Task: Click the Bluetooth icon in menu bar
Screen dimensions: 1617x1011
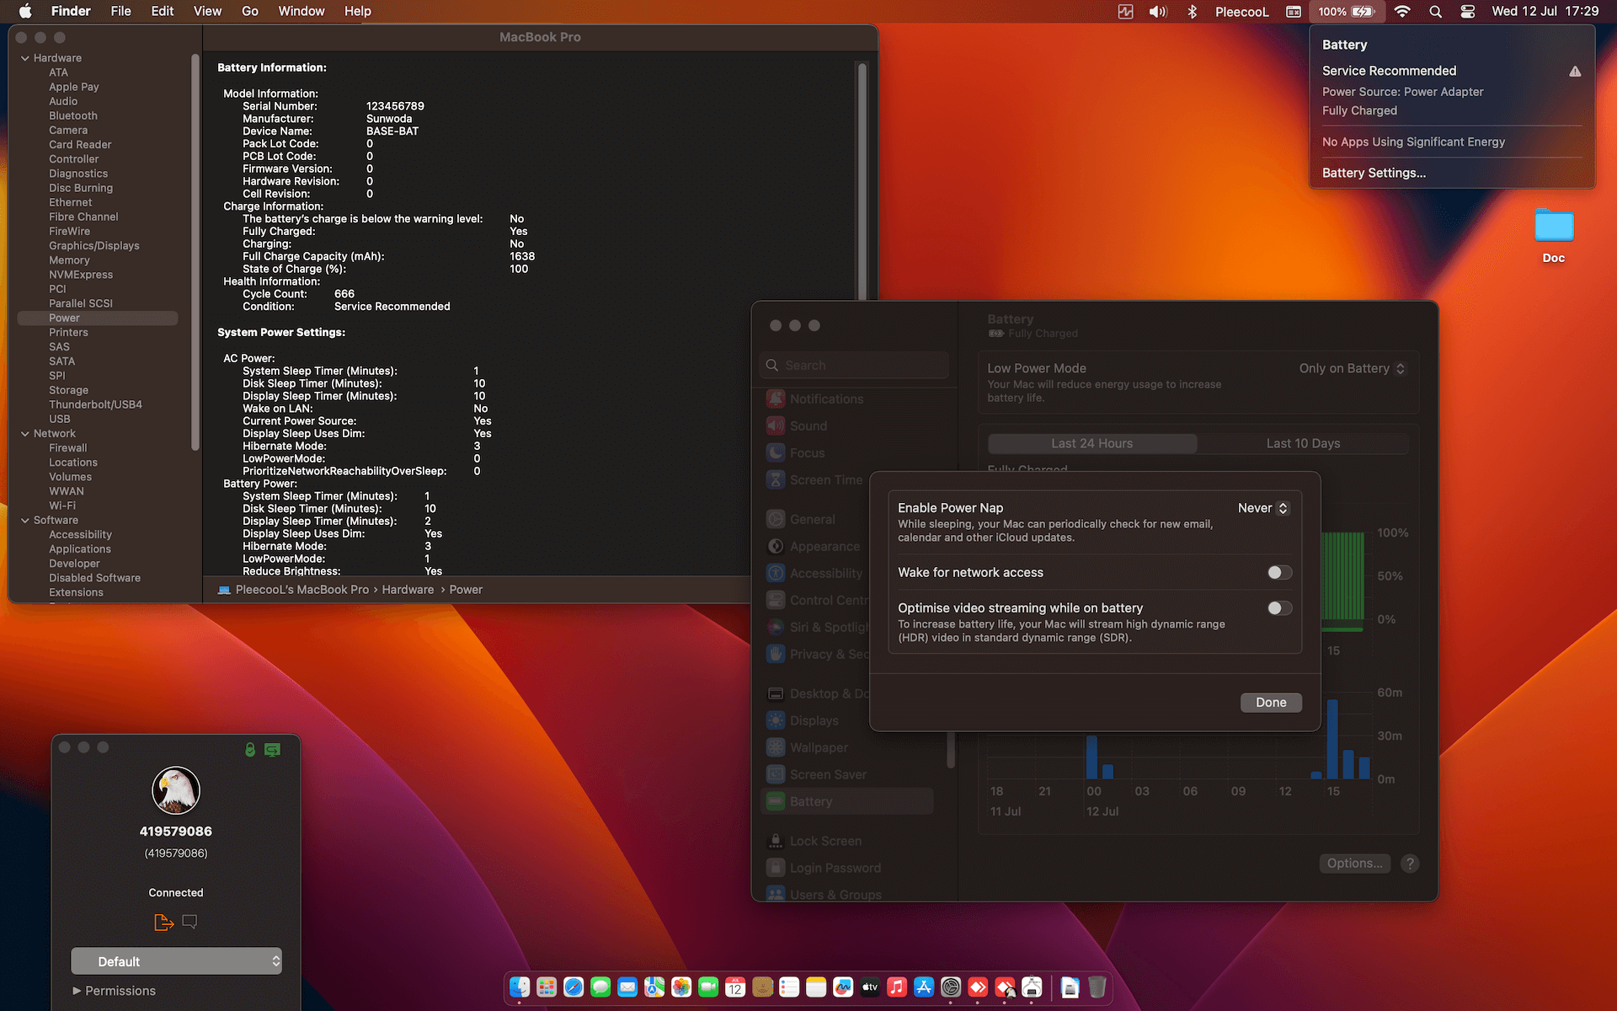Action: click(1192, 12)
